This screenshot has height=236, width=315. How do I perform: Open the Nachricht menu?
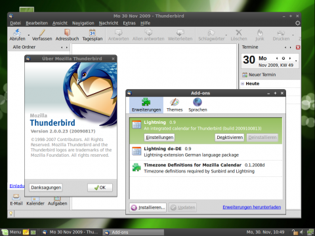tap(108, 23)
